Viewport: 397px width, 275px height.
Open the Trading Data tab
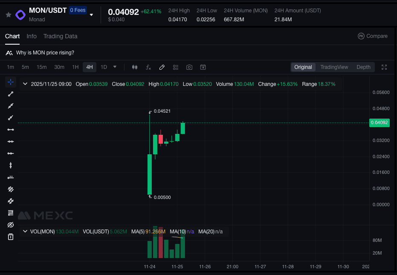(x=60, y=36)
